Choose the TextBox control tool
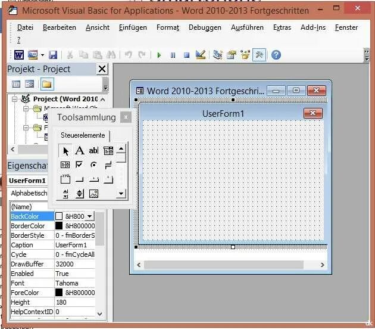The width and height of the screenshot is (375, 329). pyautogui.click(x=93, y=151)
